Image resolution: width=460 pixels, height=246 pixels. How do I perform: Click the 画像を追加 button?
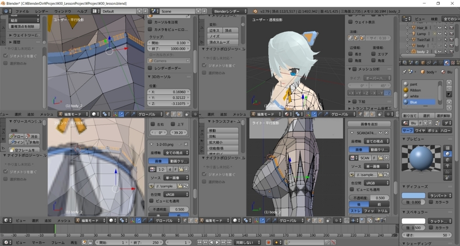[369, 124]
